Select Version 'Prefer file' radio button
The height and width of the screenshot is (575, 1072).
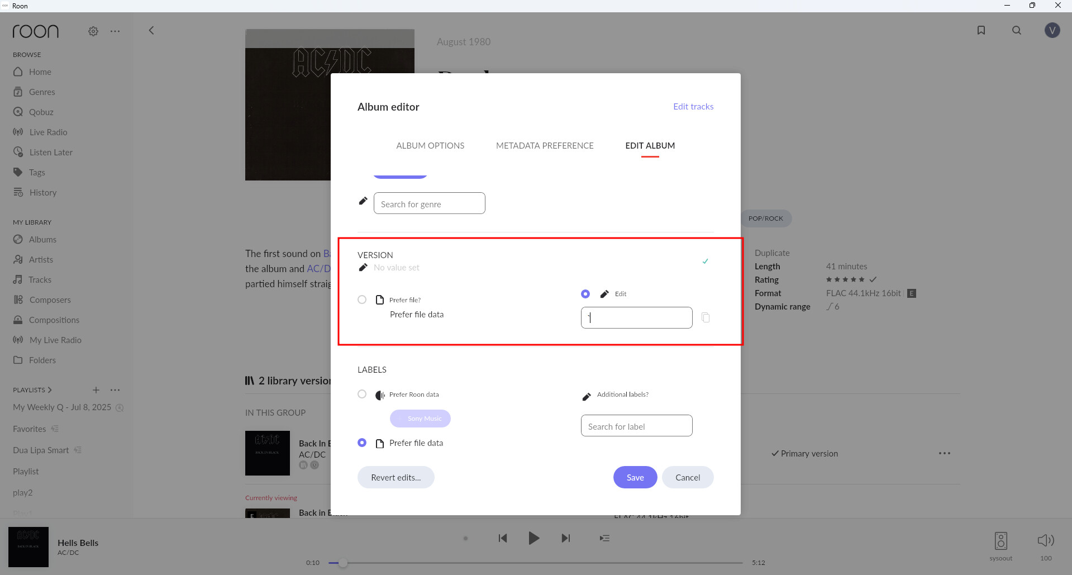coord(362,300)
